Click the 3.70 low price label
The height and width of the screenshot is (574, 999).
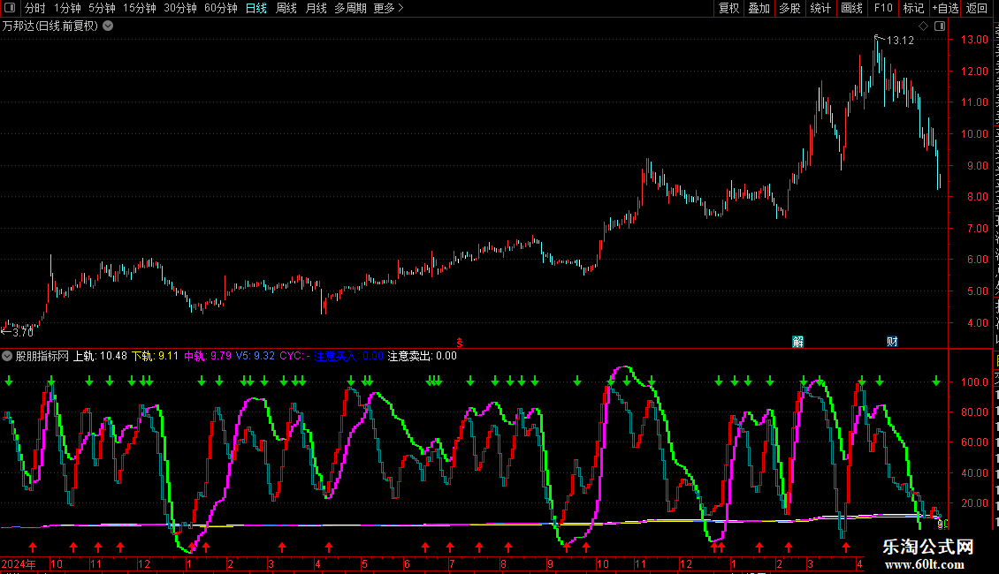(22, 332)
